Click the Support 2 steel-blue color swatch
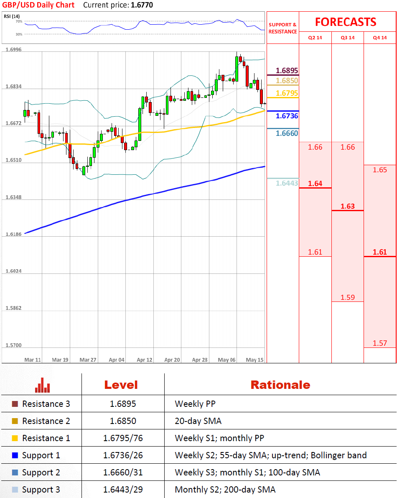 [x=15, y=472]
